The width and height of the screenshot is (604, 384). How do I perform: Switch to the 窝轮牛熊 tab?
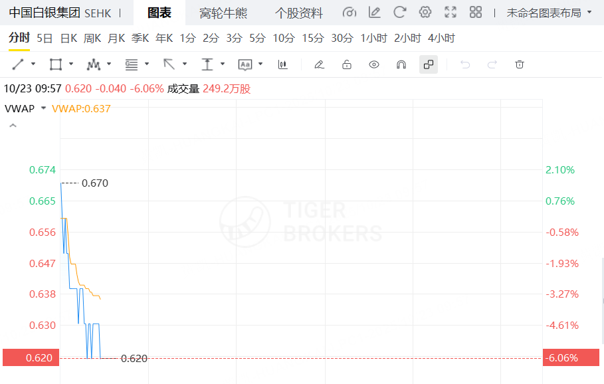[223, 13]
